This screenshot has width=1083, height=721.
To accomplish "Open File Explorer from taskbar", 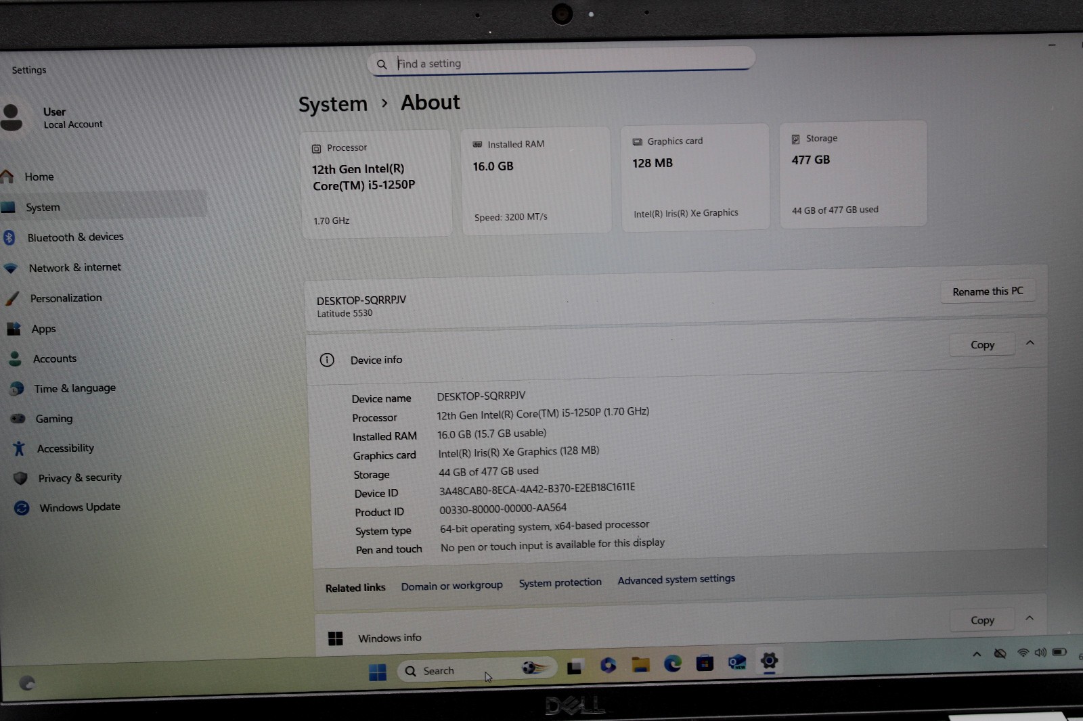I will [x=640, y=665].
